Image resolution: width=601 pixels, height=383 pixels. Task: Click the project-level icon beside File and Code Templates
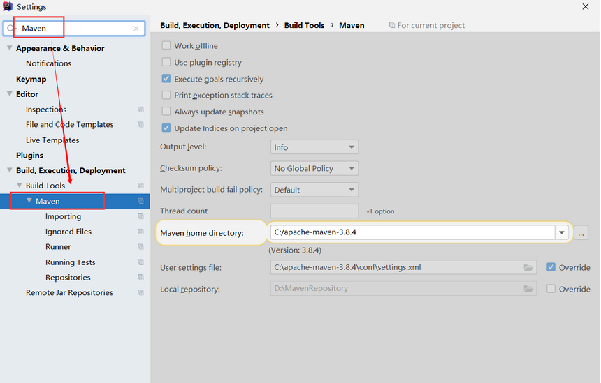click(x=140, y=125)
